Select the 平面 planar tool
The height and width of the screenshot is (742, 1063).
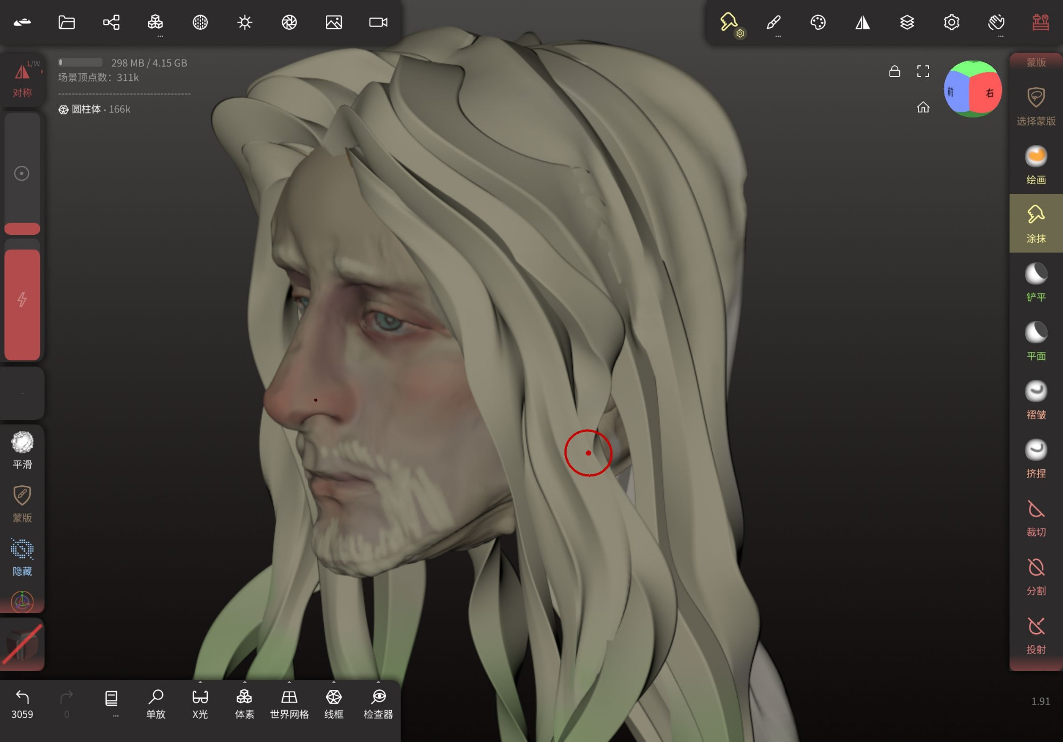pyautogui.click(x=1036, y=341)
